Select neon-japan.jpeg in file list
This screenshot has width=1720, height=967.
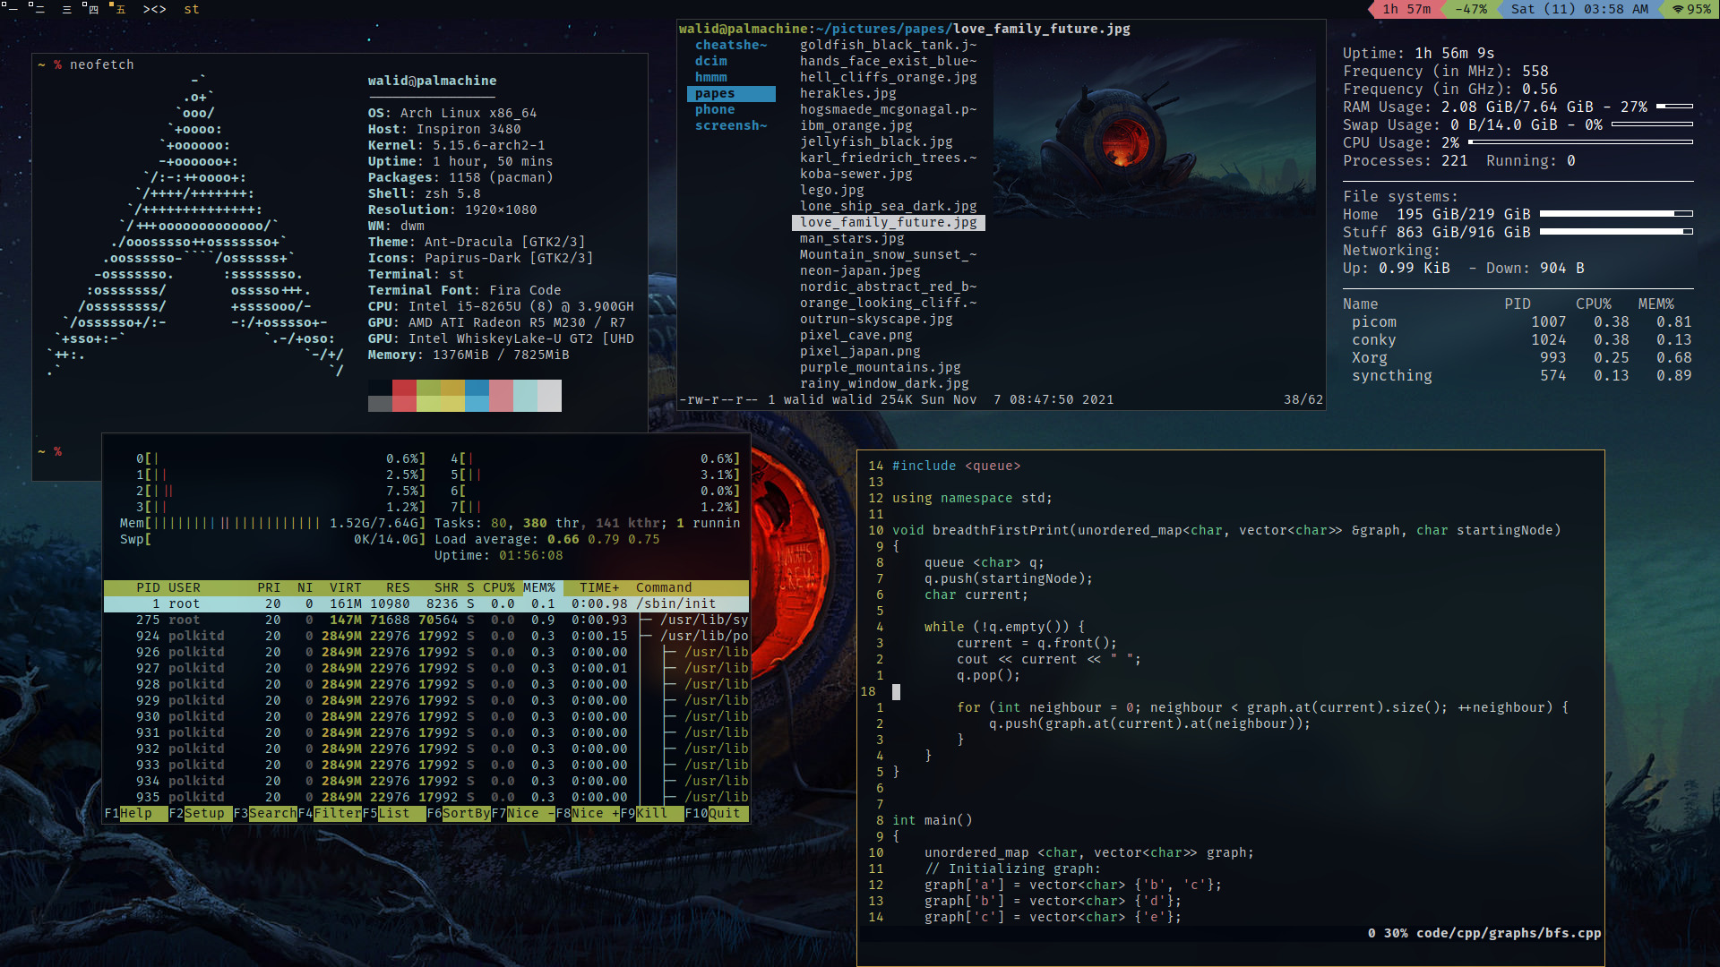tap(860, 270)
